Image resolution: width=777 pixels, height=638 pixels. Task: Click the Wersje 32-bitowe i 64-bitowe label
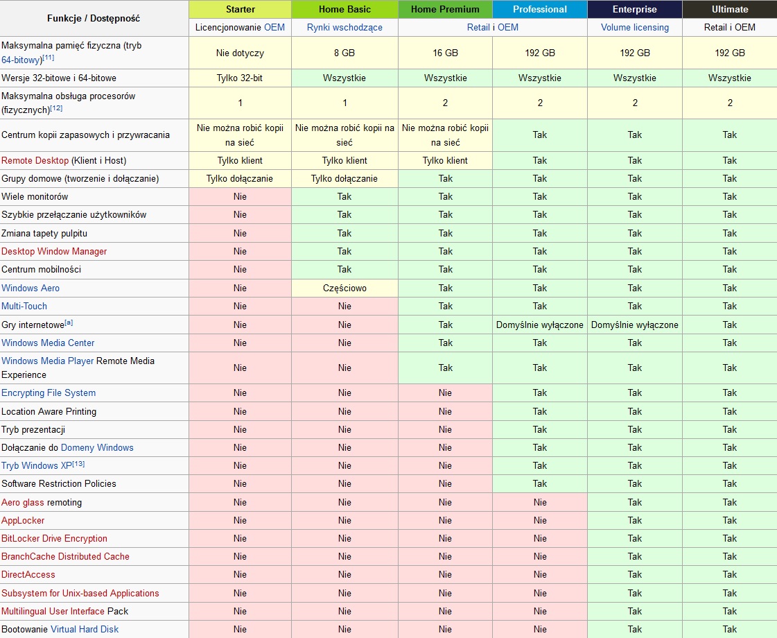pyautogui.click(x=59, y=78)
